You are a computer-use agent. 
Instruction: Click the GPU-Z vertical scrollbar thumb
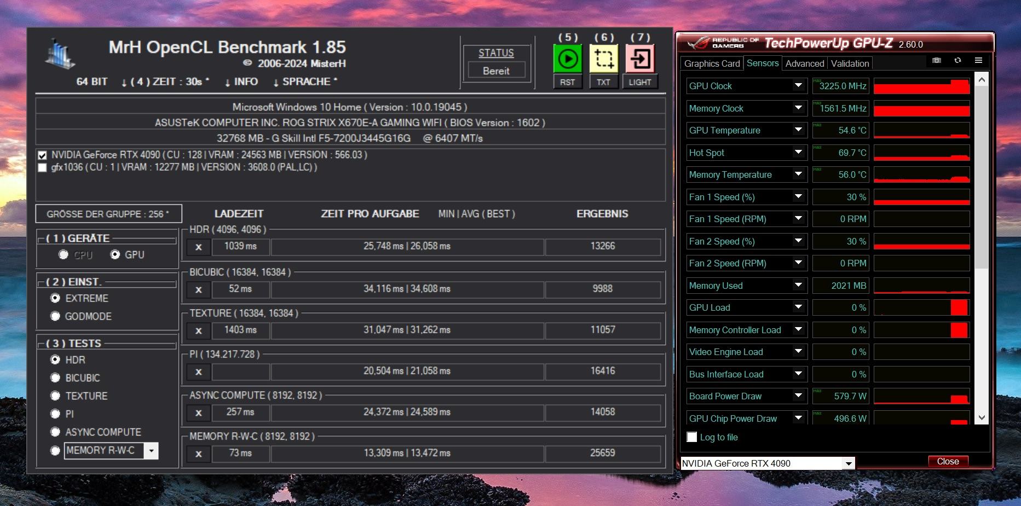click(982, 178)
